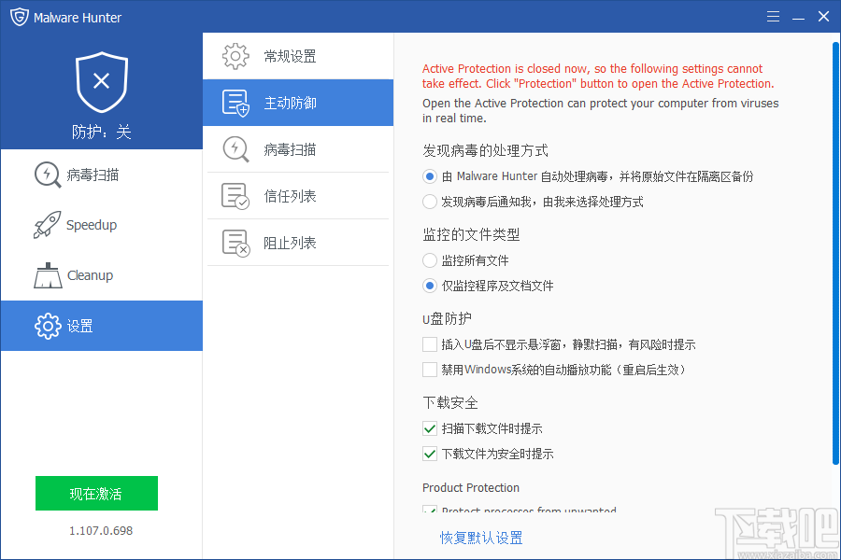Select the 病毒扫描 lightning icon in sidebar
Image resolution: width=841 pixels, height=560 pixels.
point(47,175)
